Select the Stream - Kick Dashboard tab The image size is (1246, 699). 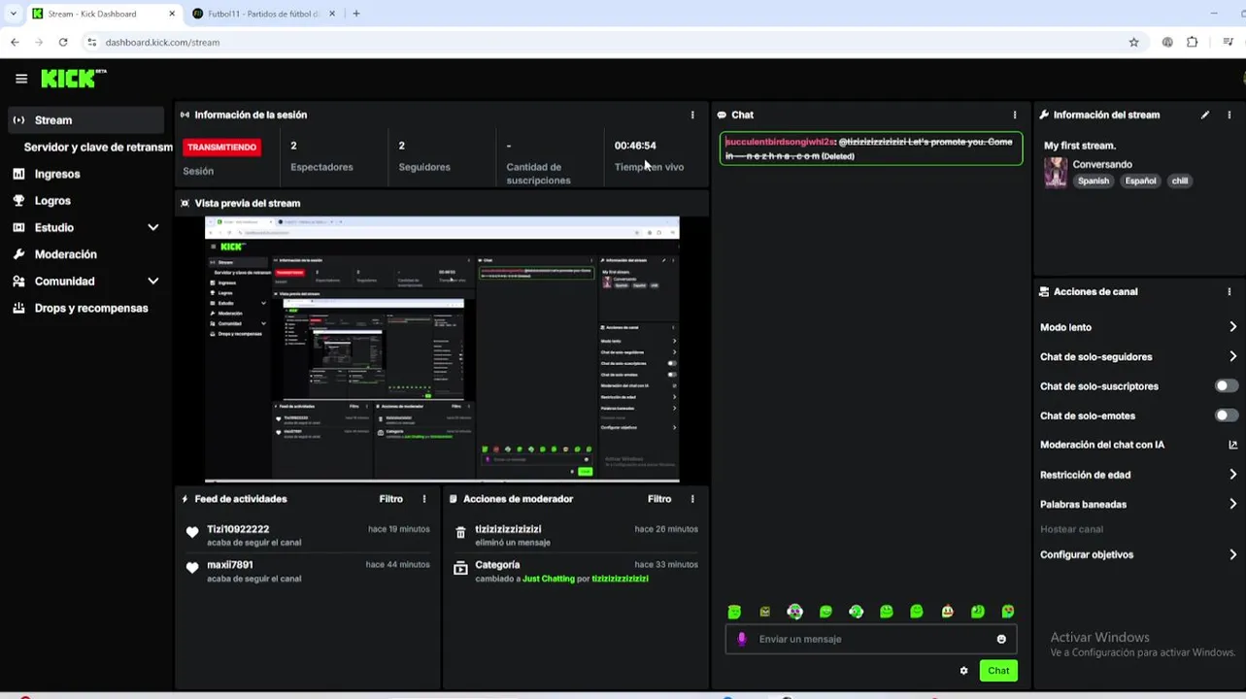pos(102,14)
